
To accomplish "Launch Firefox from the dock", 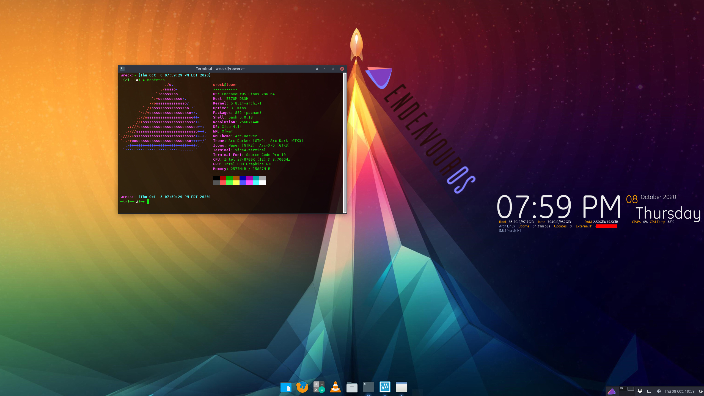I will pyautogui.click(x=302, y=387).
